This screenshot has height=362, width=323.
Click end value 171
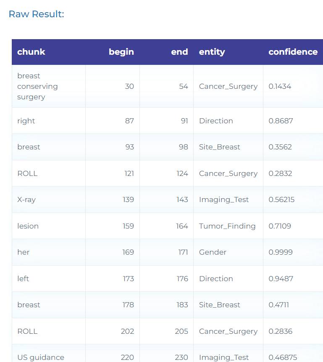coord(183,252)
